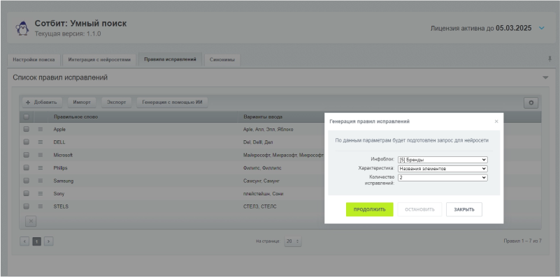Image resolution: width=560 pixels, height=277 pixels.
Task: Open row menu icon for Microsoft
Action: (41, 155)
